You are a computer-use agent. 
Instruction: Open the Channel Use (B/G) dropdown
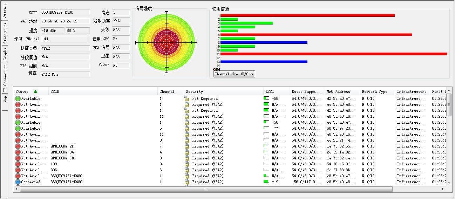(x=234, y=74)
